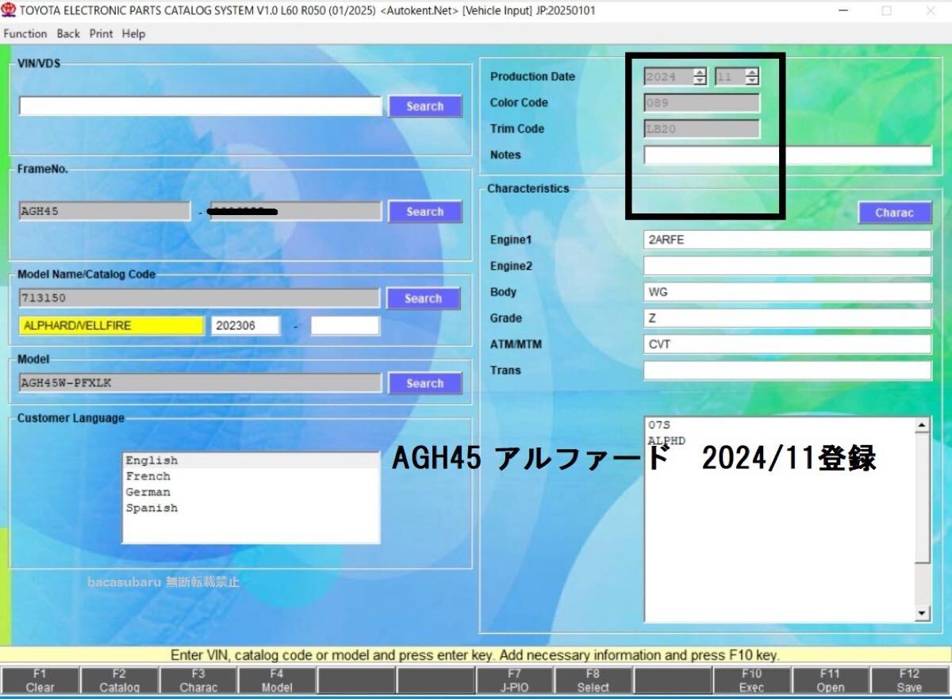The width and height of the screenshot is (952, 699).
Task: Click the F10 Exec key button
Action: coord(751,681)
